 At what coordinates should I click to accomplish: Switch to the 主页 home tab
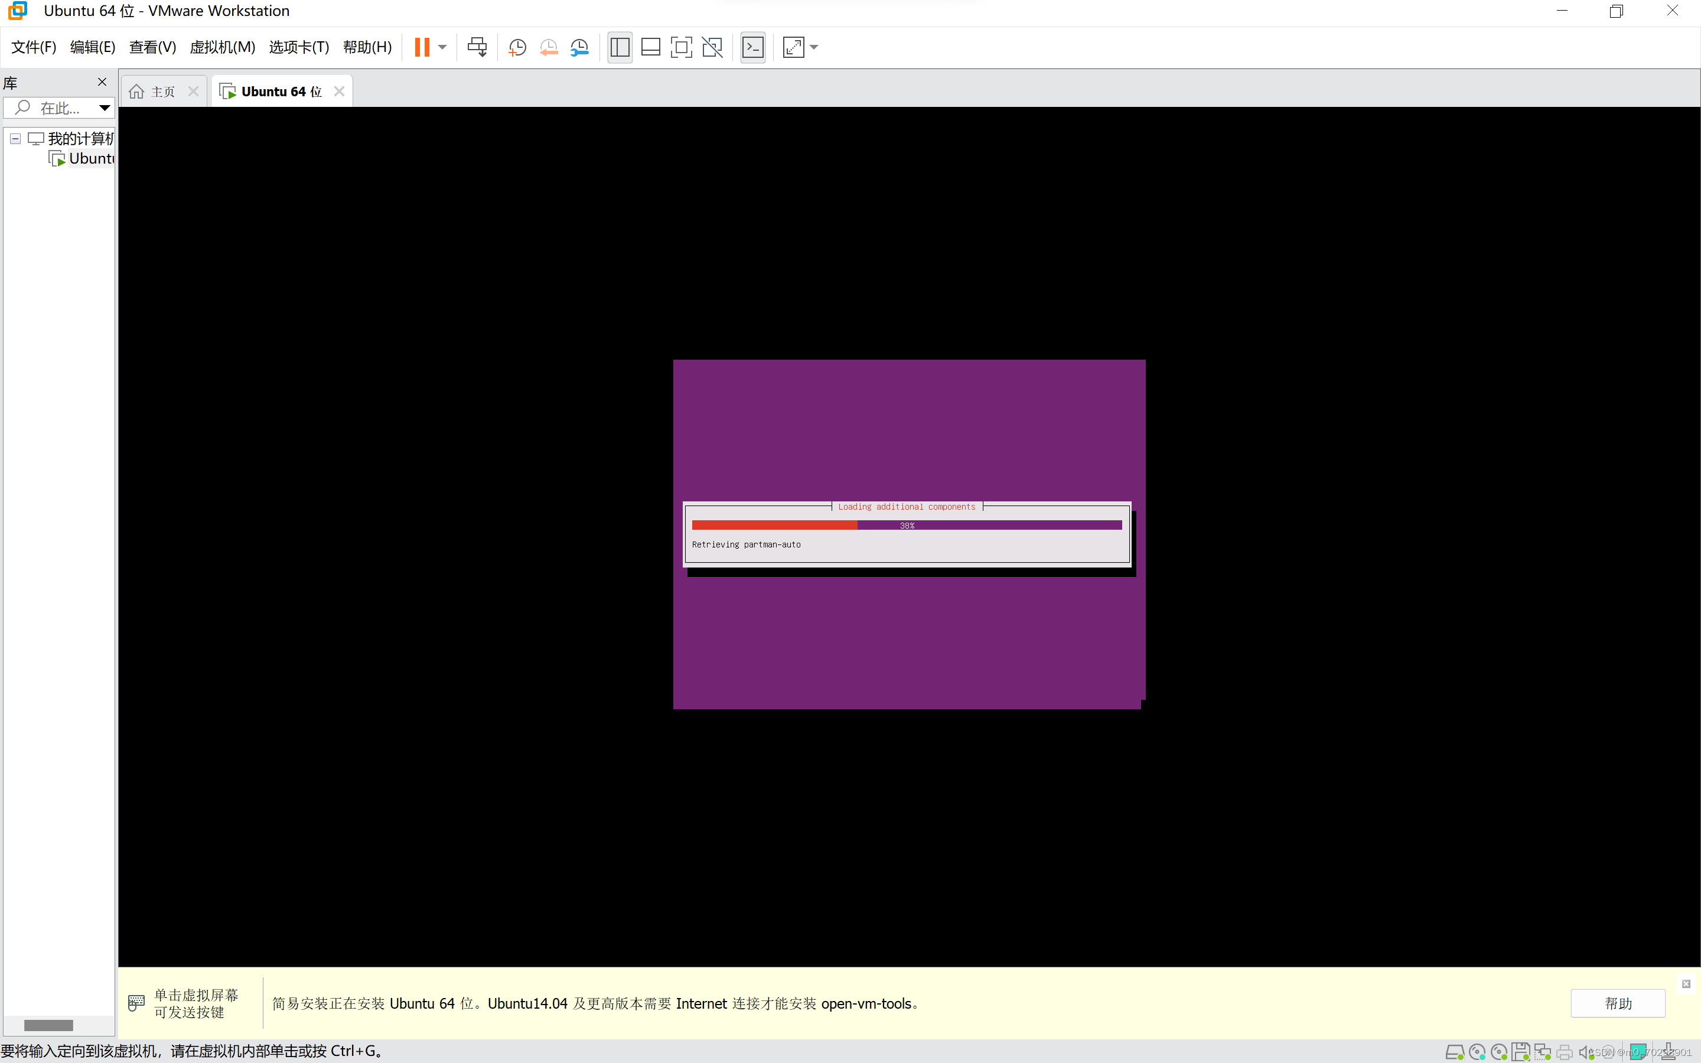pyautogui.click(x=162, y=92)
